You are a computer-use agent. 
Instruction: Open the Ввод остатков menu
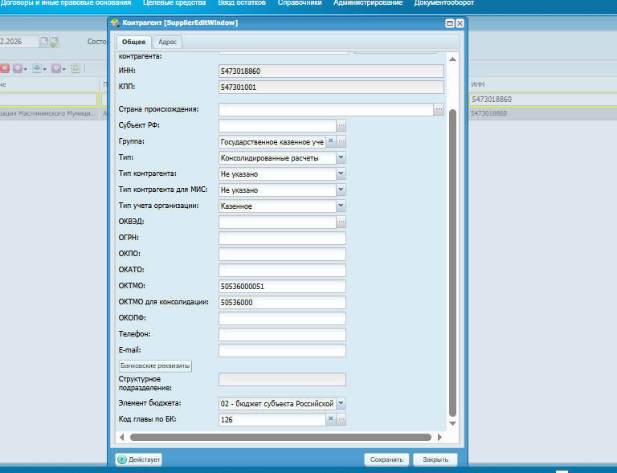point(242,2)
